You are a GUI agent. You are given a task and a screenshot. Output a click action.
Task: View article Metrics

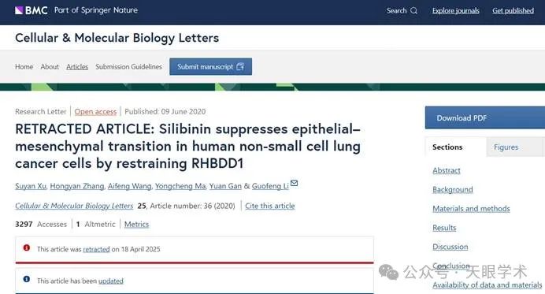point(136,225)
